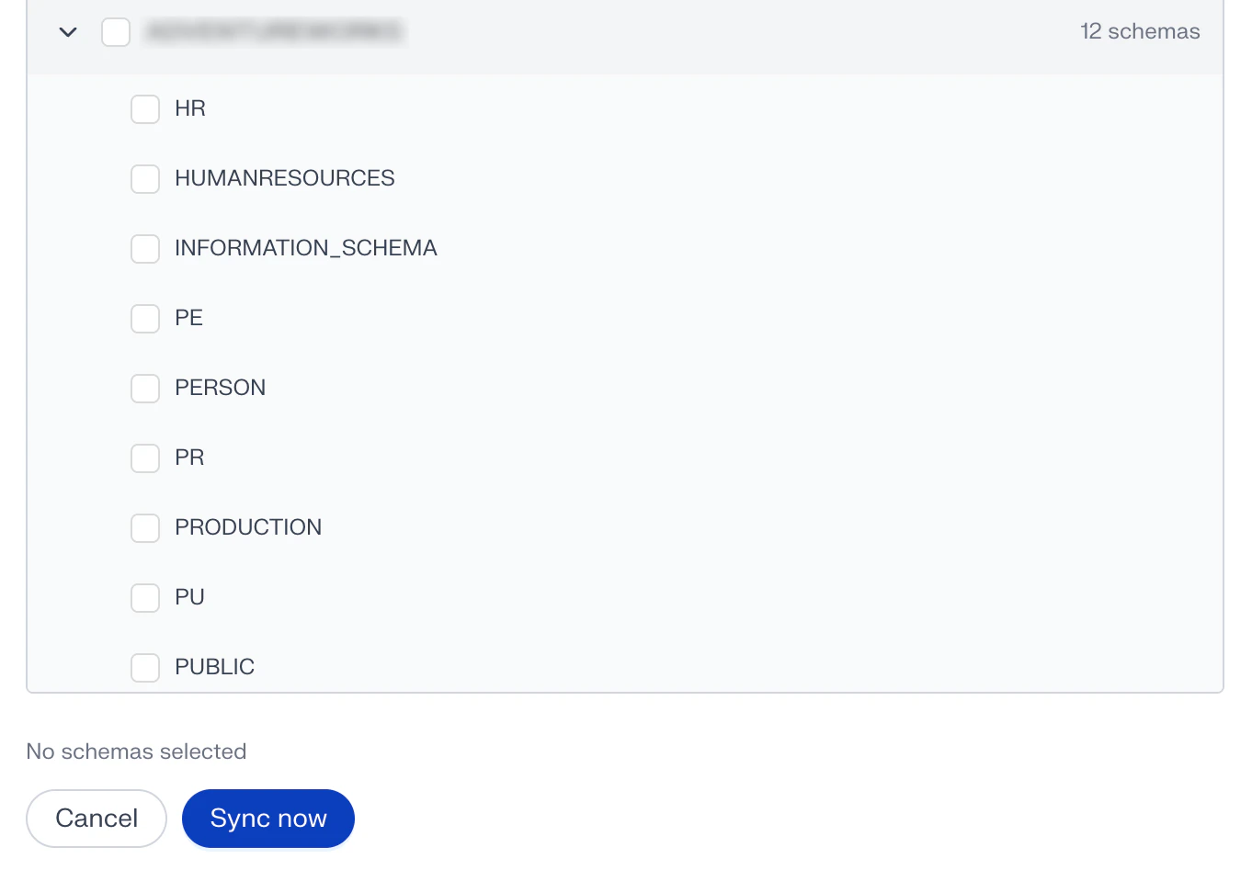Check the PRODUCTION schema checkbox
Screen dimensions: 1252x870
[x=144, y=527]
